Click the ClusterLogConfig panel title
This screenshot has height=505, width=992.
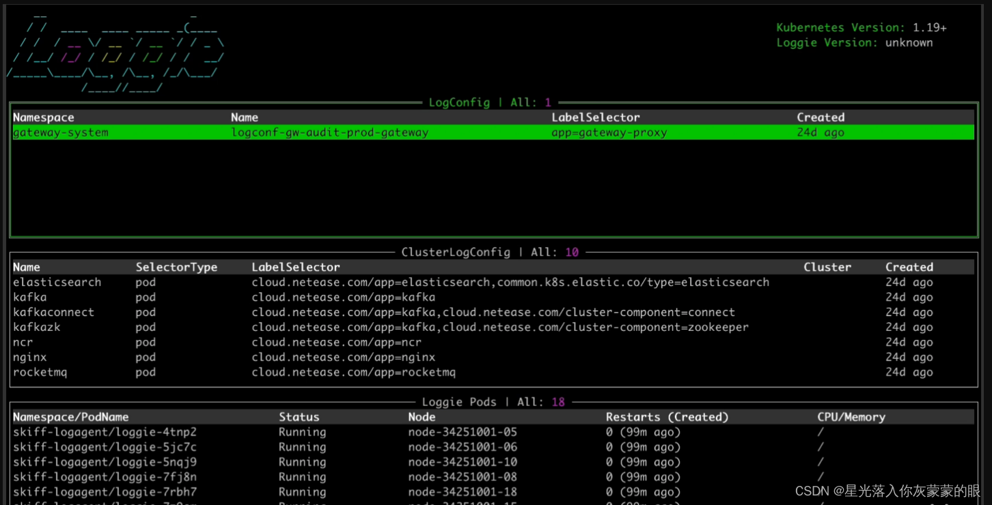coord(490,252)
